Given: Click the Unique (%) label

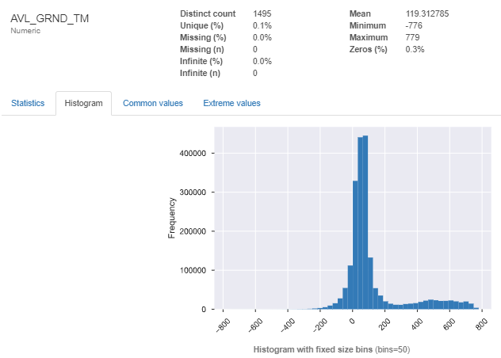Looking at the screenshot, I should point(204,26).
